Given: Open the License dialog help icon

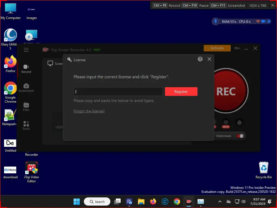Looking at the screenshot, I should point(200,59).
